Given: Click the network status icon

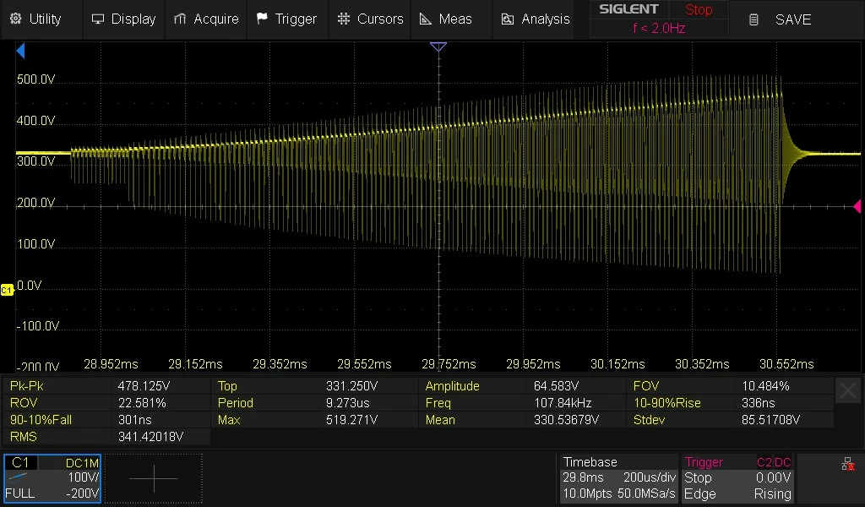Looking at the screenshot, I should (848, 464).
